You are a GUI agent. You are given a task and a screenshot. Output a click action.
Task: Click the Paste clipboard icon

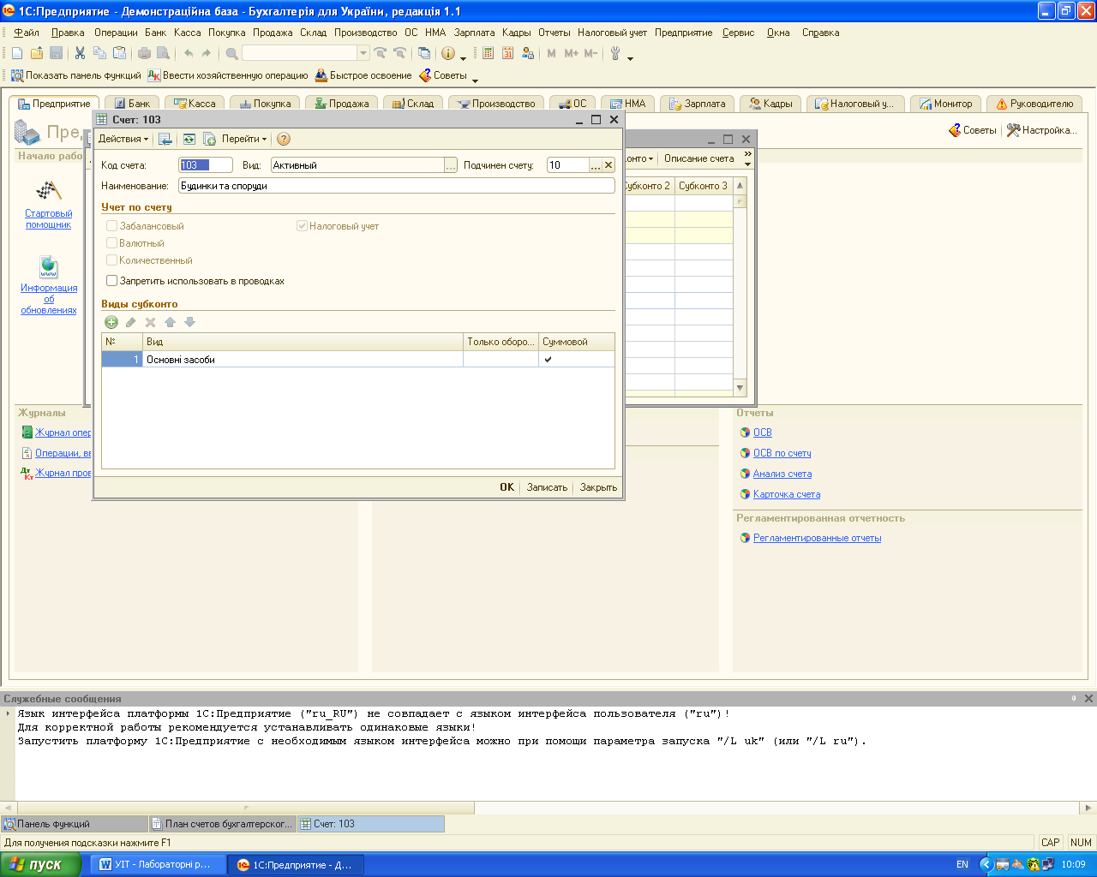(119, 53)
